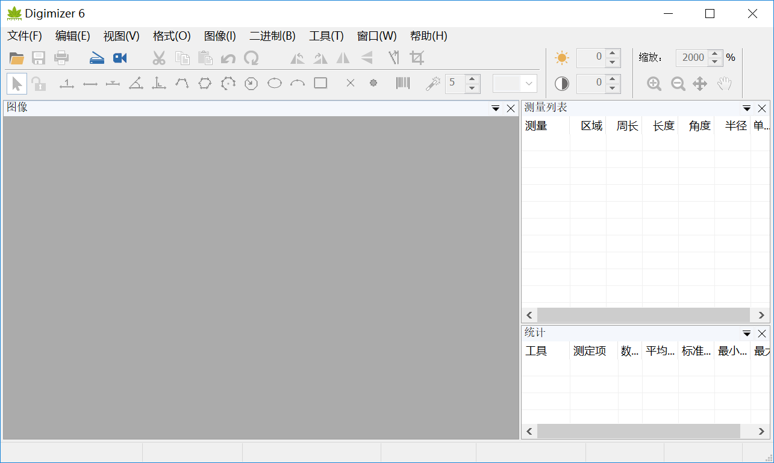Select the X marker tool
The width and height of the screenshot is (774, 463).
351,84
